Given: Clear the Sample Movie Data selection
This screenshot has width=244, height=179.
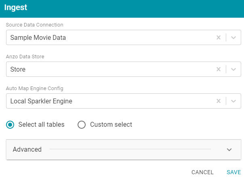Looking at the screenshot, I should click(219, 37).
